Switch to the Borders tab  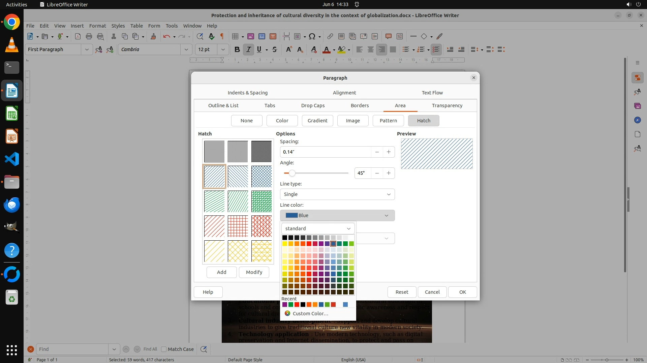point(360,106)
